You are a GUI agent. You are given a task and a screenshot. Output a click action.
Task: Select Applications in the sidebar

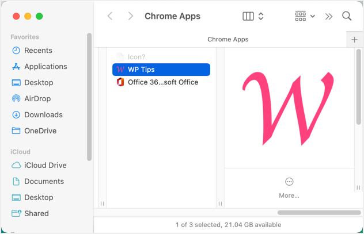click(x=45, y=67)
